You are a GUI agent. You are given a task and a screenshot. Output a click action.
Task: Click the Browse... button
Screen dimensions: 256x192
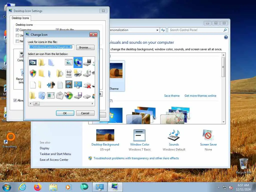[x=85, y=47]
